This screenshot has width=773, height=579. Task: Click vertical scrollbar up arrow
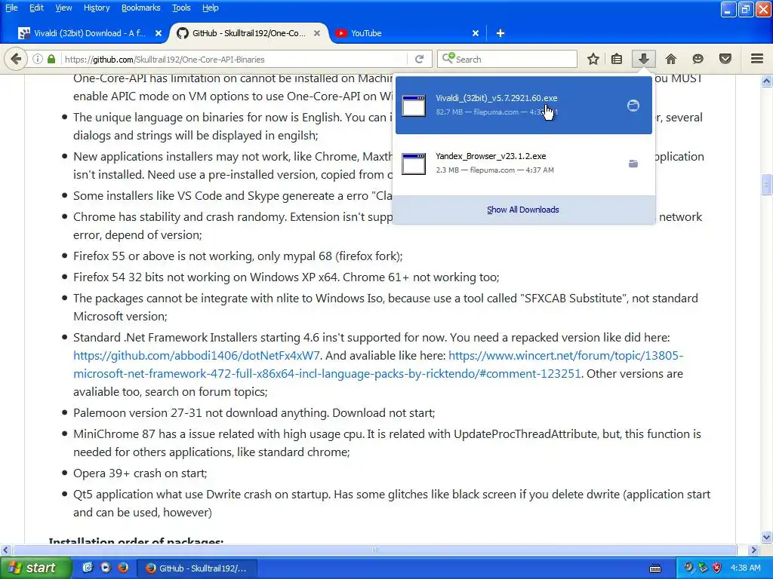point(766,81)
